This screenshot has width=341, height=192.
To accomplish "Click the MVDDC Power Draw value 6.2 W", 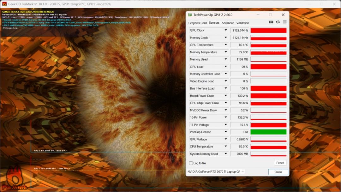I will 244,110.
